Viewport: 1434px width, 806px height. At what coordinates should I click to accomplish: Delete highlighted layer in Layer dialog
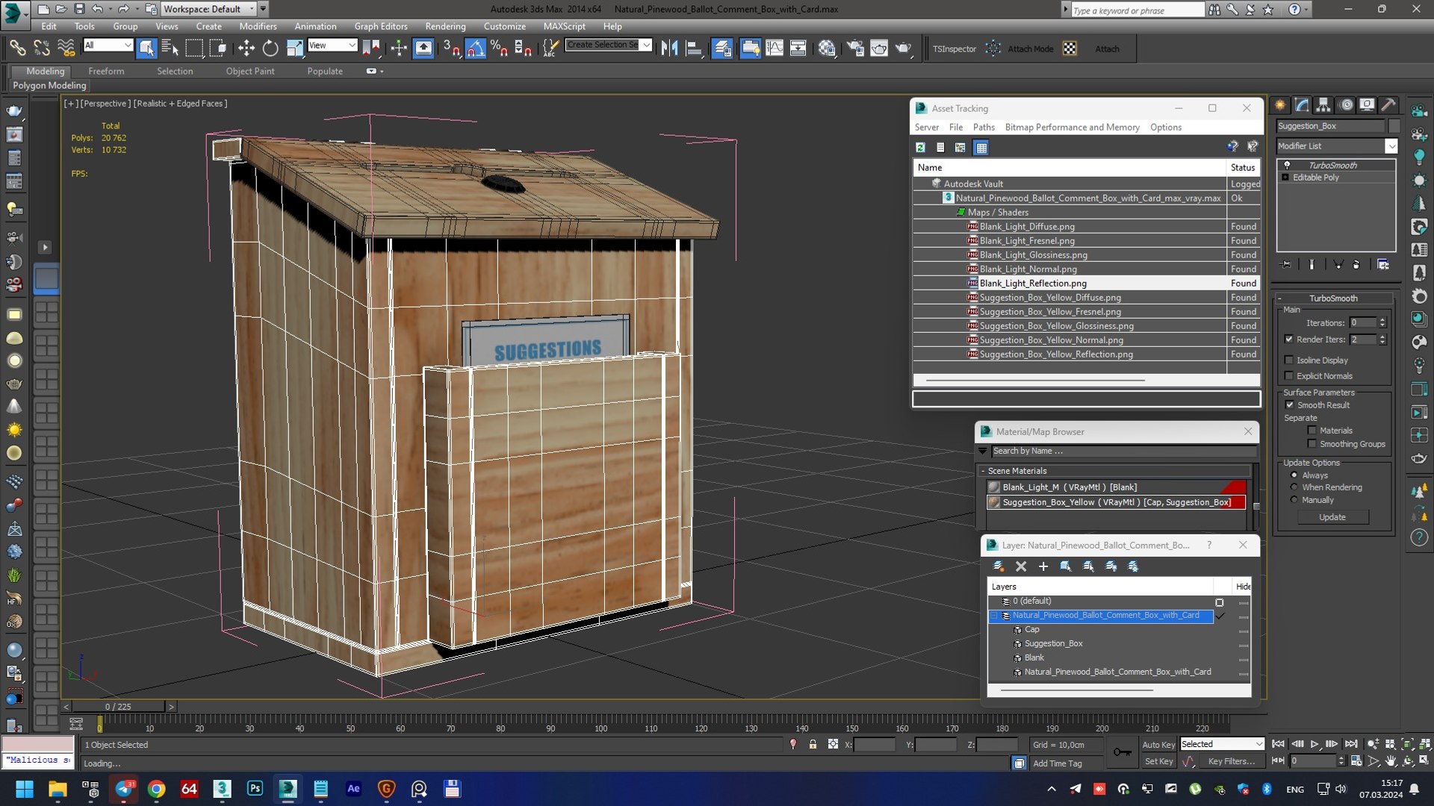pyautogui.click(x=1021, y=566)
